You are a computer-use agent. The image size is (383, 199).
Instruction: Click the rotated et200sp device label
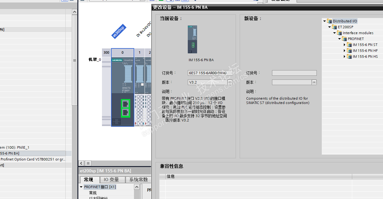[119, 31]
